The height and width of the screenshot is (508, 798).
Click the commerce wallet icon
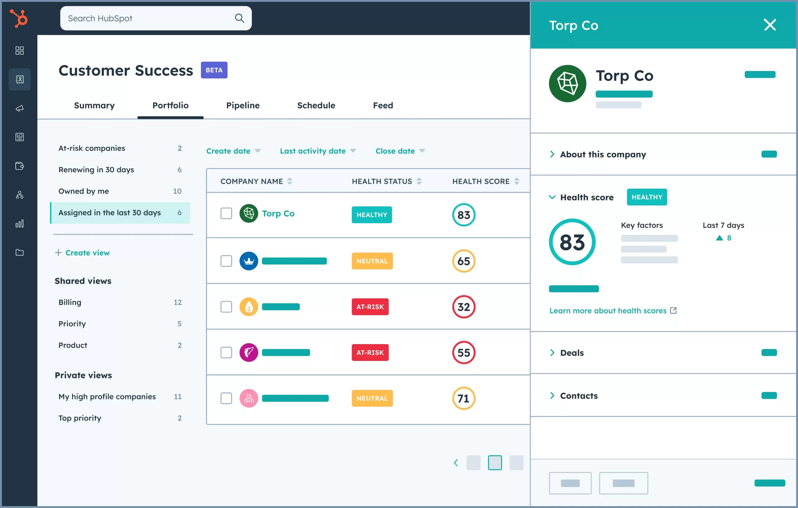pyautogui.click(x=19, y=166)
